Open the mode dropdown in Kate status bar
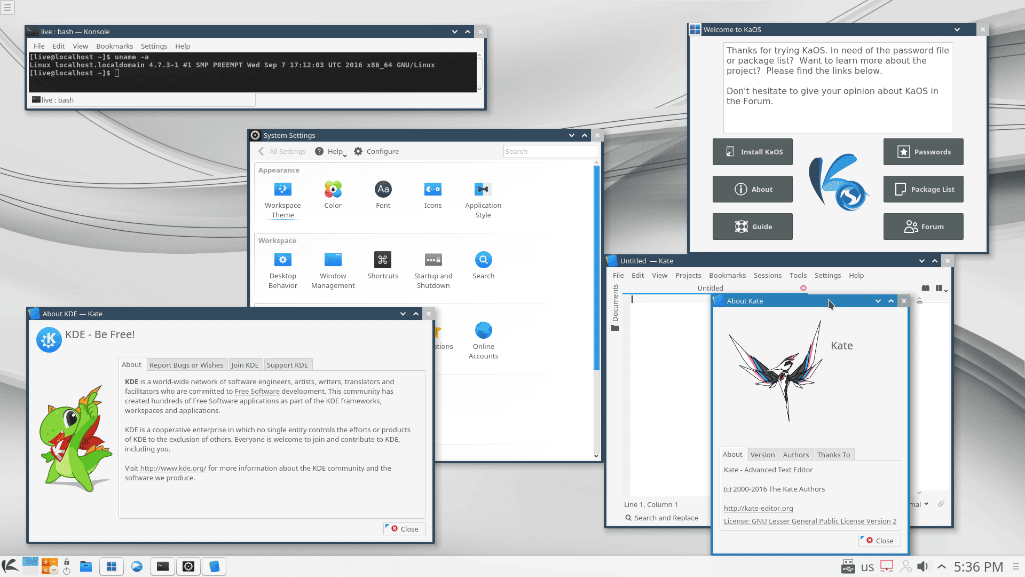 919,504
